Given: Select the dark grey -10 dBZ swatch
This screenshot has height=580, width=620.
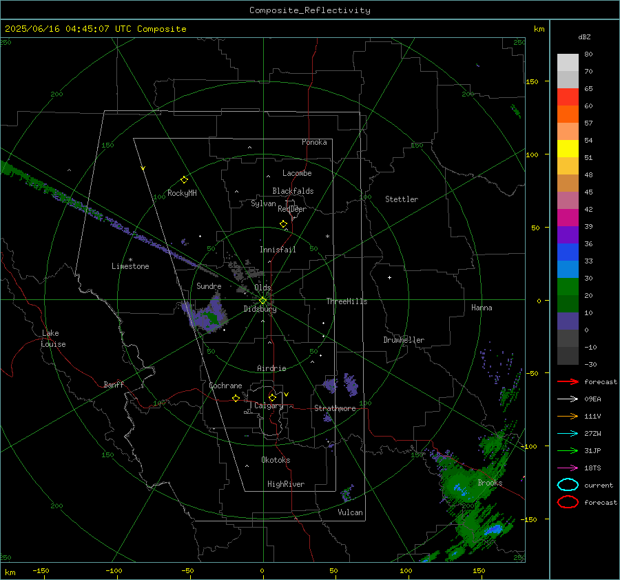Looking at the screenshot, I should point(568,355).
